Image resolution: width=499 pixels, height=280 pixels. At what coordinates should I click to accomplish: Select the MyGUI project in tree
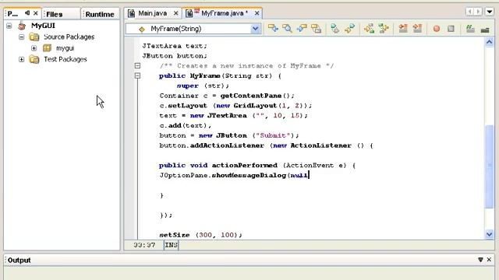[43, 26]
